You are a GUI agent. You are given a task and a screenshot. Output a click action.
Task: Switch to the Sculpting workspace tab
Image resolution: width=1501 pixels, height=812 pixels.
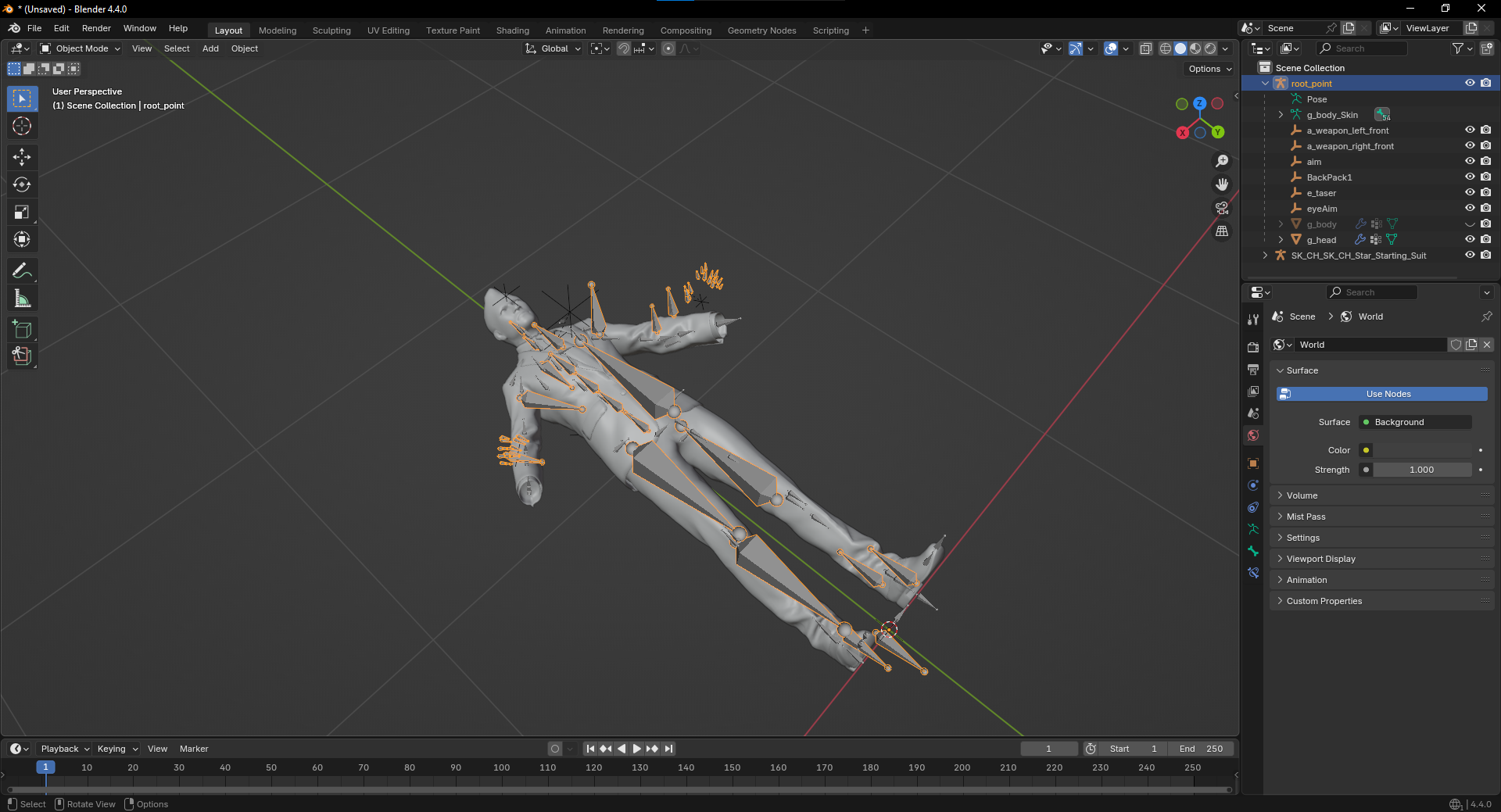[331, 30]
